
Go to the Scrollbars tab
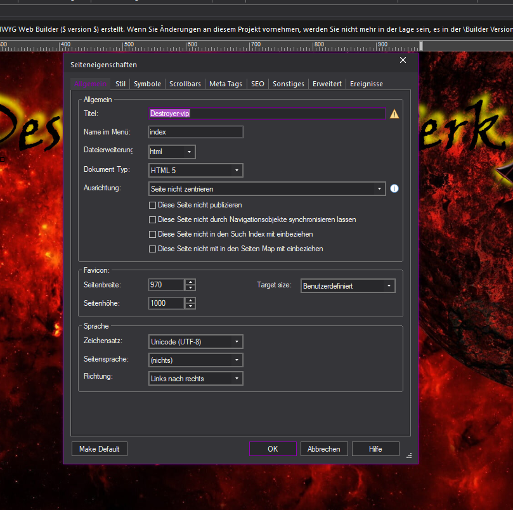click(x=185, y=84)
